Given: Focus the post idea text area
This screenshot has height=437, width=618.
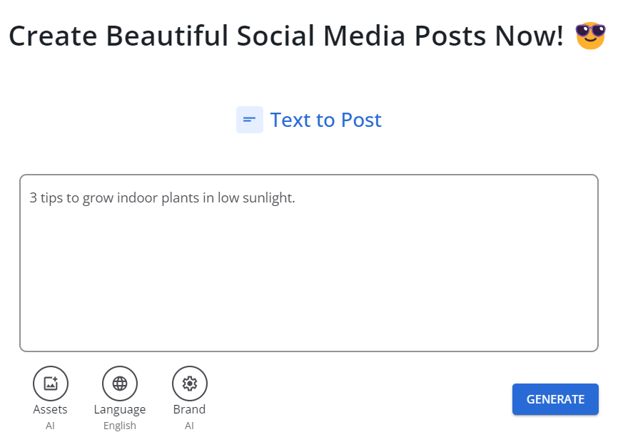Looking at the screenshot, I should [x=309, y=263].
